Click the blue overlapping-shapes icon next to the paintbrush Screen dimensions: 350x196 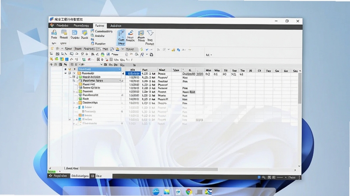pos(178,50)
